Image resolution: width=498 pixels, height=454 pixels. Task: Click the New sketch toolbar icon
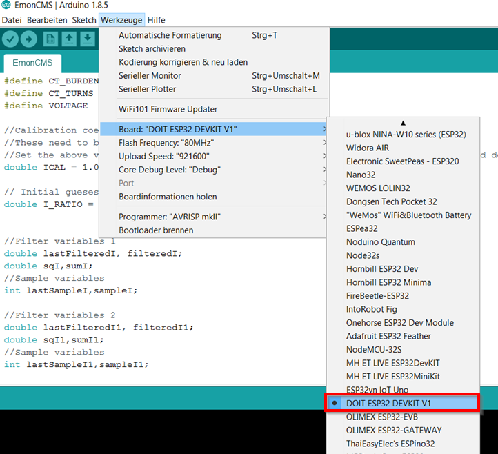click(51, 39)
